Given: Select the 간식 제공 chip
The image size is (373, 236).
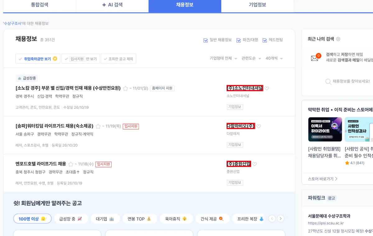Looking at the screenshot, I should [x=213, y=219].
